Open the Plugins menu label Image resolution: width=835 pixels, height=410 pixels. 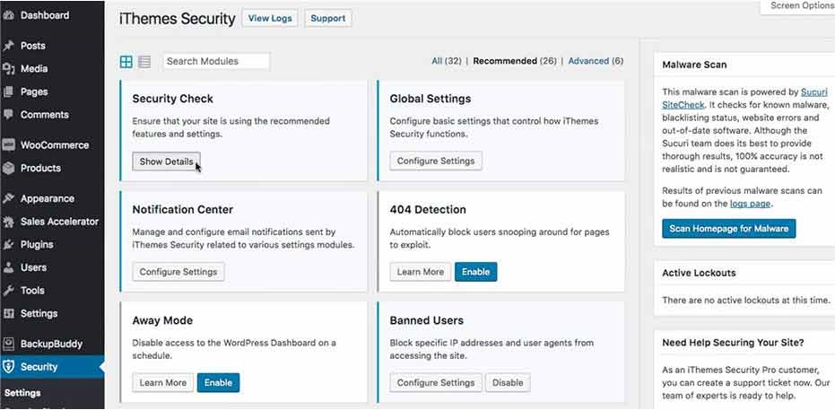click(x=37, y=244)
